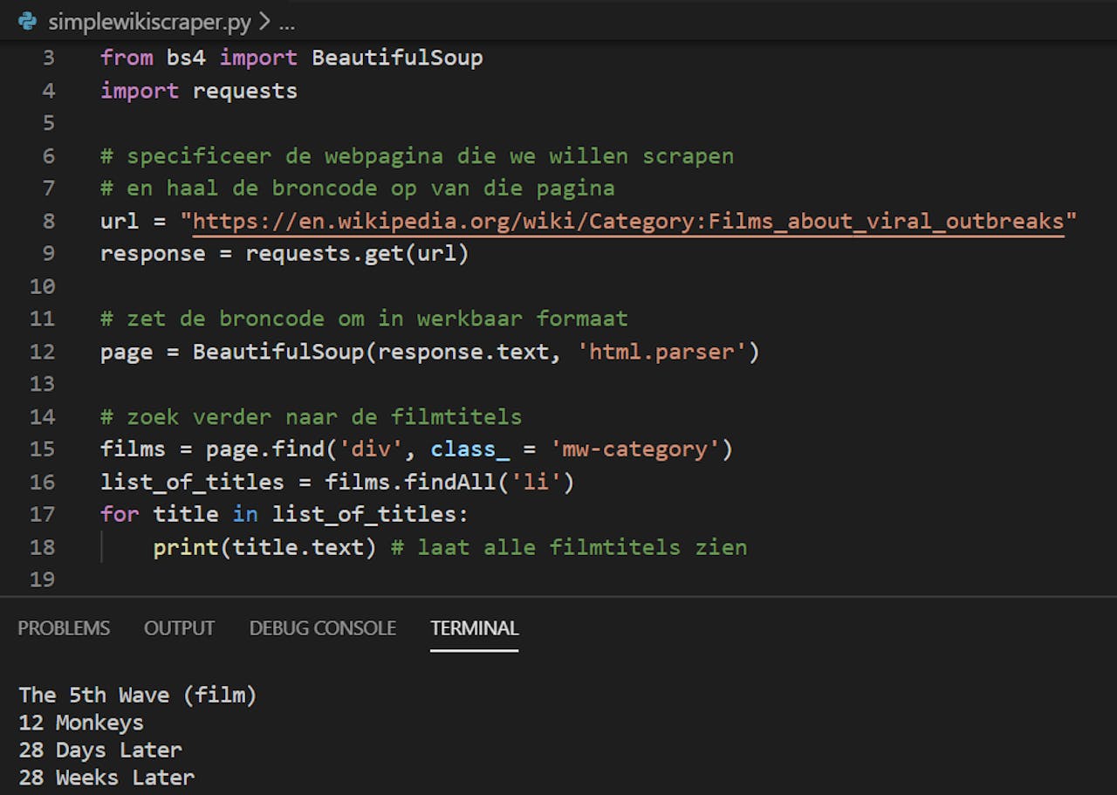
Task: Click the empty line 19 in editor
Action: tap(349, 579)
